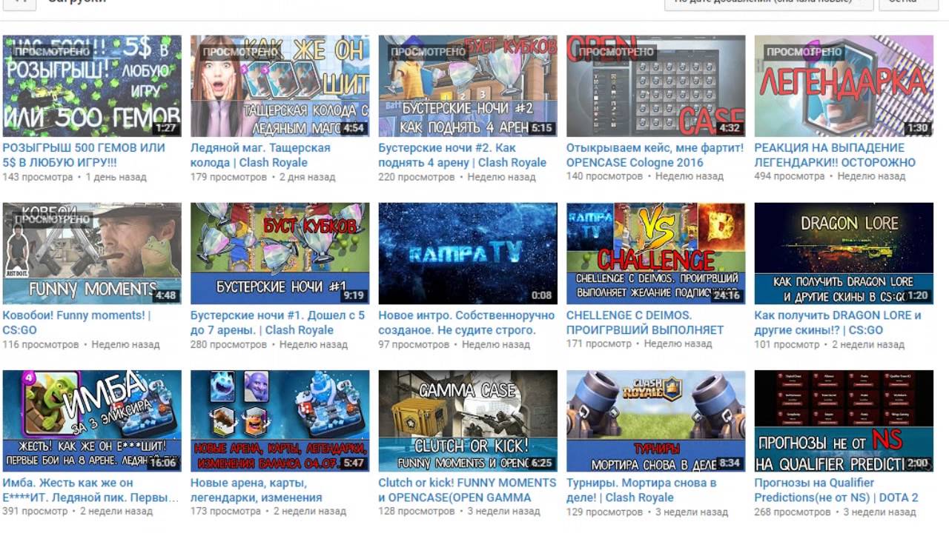Screen dimensions: 949x533
Task: Click title Ледяной маг. Тащерская колода
Action: point(260,155)
